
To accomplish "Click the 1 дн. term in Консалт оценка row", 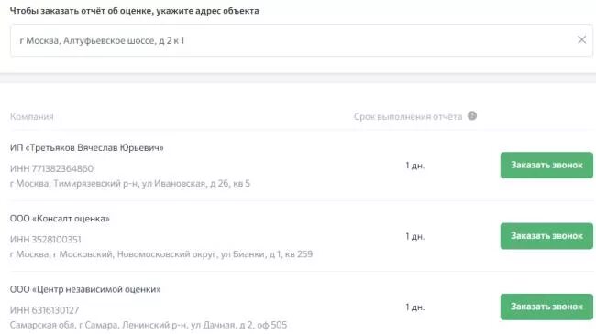I will tap(415, 236).
